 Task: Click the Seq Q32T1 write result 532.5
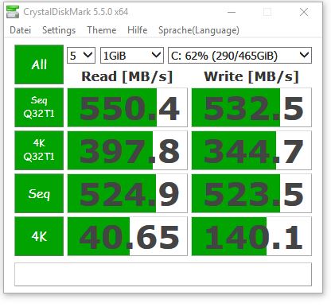point(251,107)
